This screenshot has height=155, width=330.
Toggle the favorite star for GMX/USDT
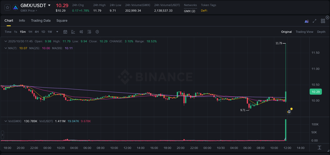pos(7,7)
